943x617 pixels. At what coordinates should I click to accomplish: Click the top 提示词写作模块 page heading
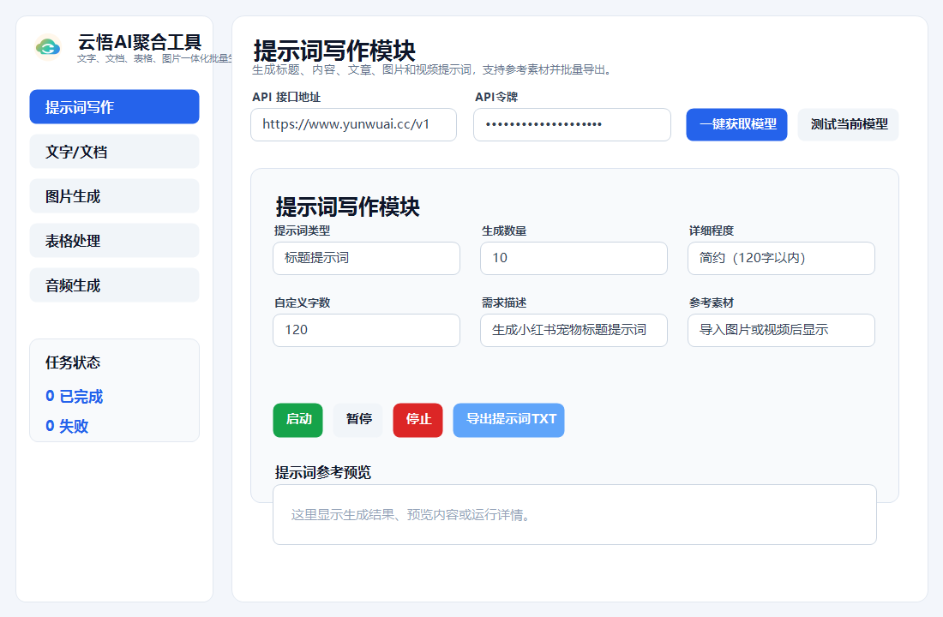click(333, 51)
